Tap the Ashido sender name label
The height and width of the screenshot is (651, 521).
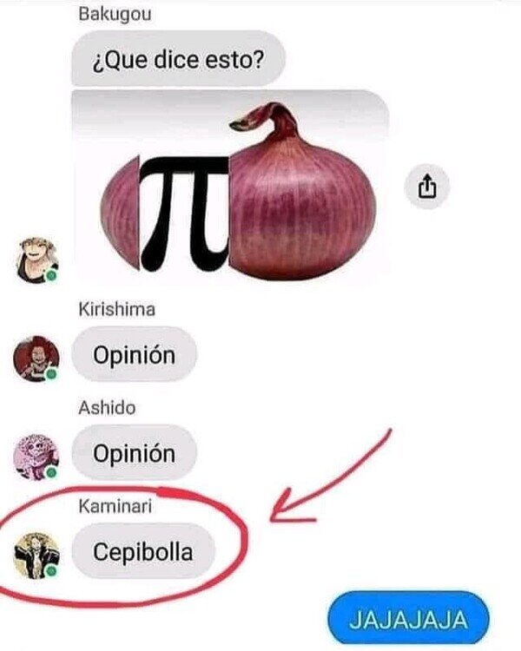coord(107,408)
